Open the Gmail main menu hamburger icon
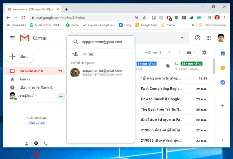 tap(12, 38)
